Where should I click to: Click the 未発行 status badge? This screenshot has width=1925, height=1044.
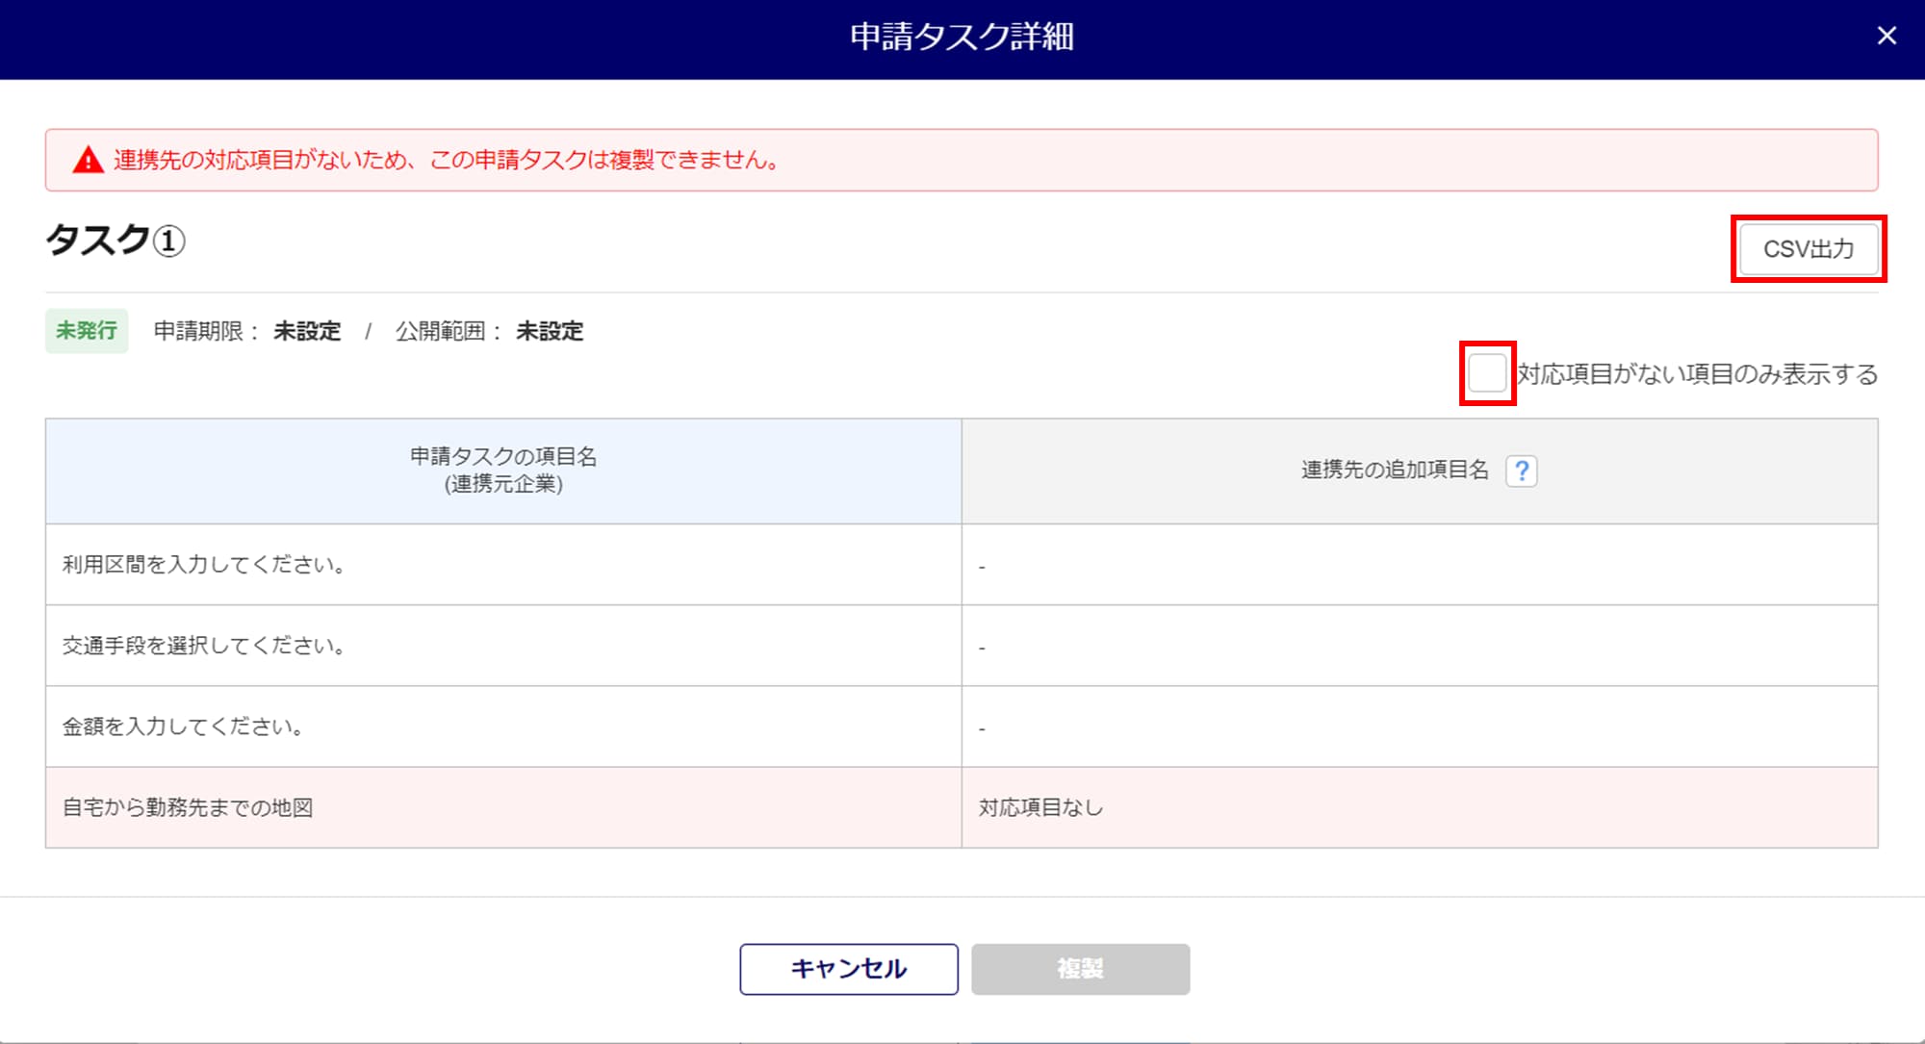(87, 331)
